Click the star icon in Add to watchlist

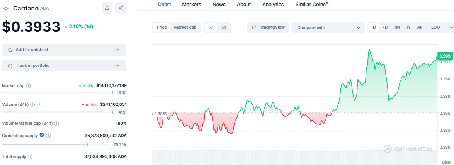click(x=10, y=50)
